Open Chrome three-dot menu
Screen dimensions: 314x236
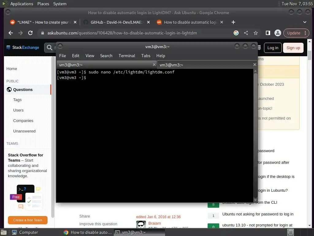point(305,33)
